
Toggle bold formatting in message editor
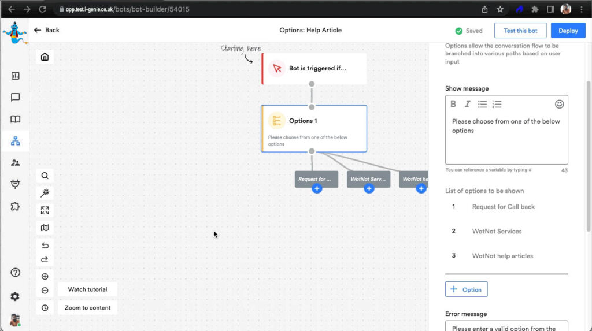[453, 104]
